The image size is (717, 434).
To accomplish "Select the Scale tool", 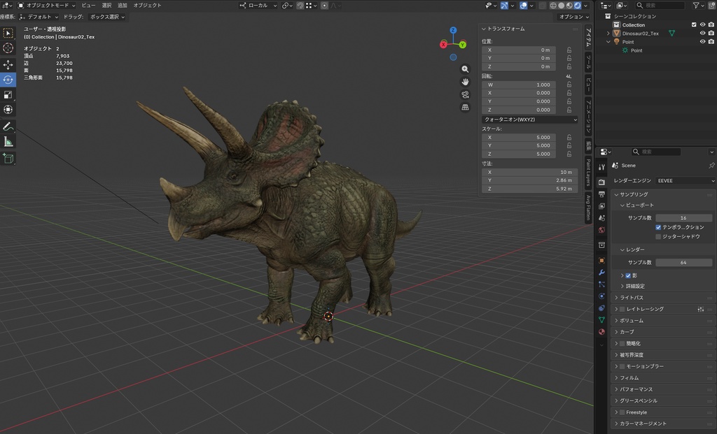I will coord(8,94).
